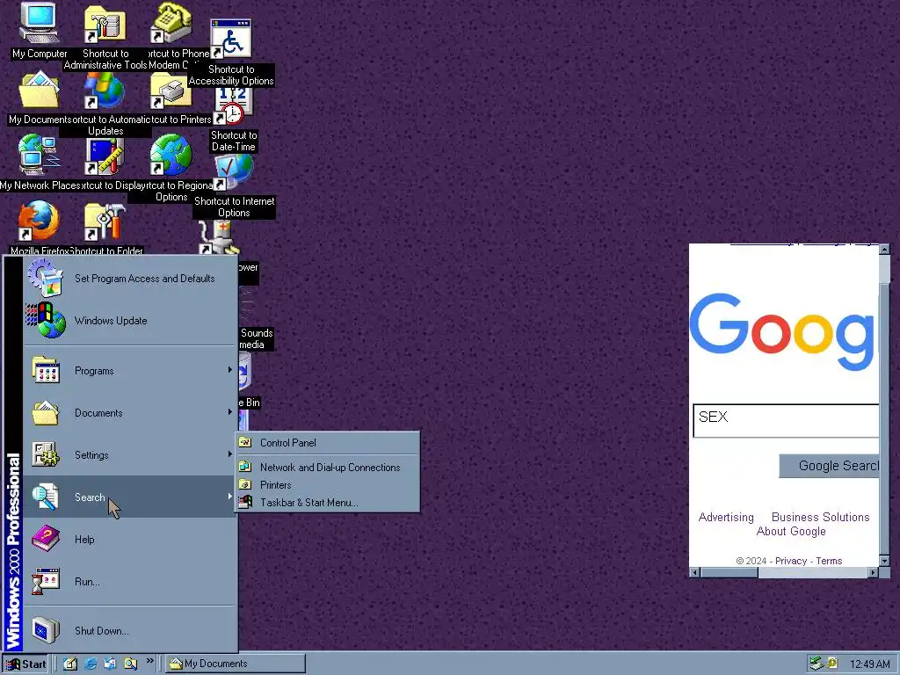Viewport: 900px width, 675px height.
Task: Select the Internet Options shortcut icon
Action: coord(233,171)
